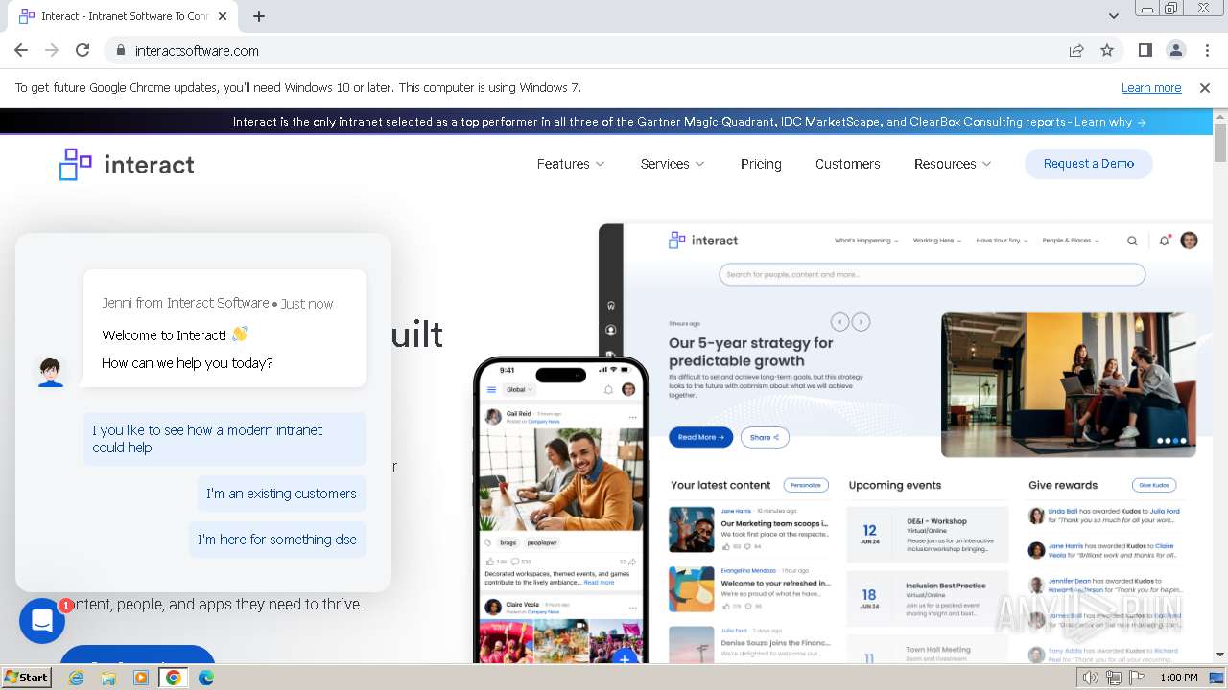Screen dimensions: 1228x690
Task: Open the tab search dropdown
Action: [1113, 16]
